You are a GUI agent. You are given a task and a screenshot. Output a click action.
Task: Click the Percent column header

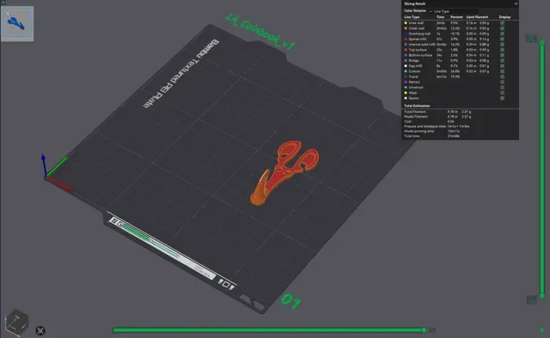456,17
